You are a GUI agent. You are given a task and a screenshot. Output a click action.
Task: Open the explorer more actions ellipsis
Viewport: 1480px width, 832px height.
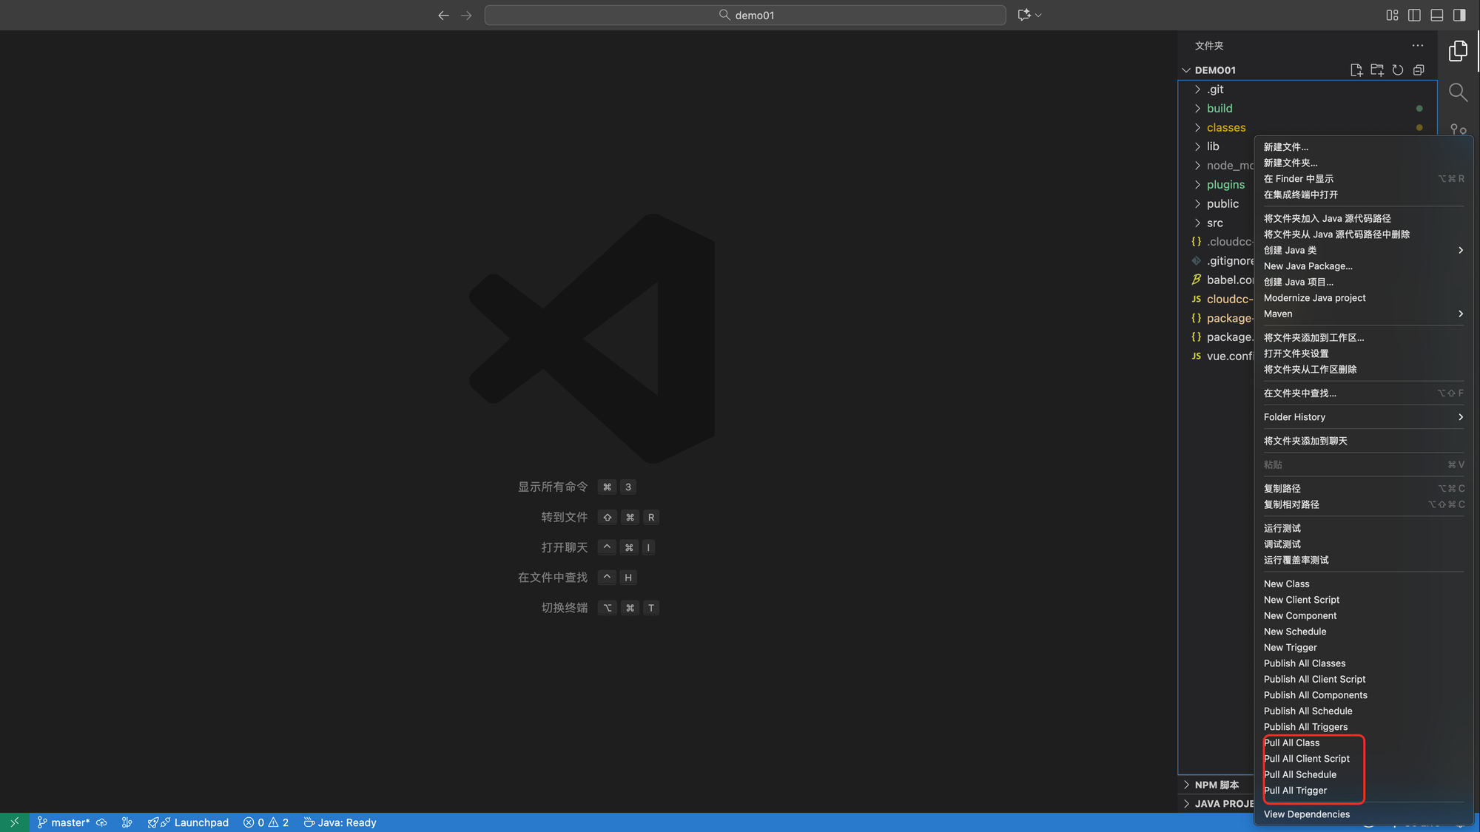[1417, 46]
